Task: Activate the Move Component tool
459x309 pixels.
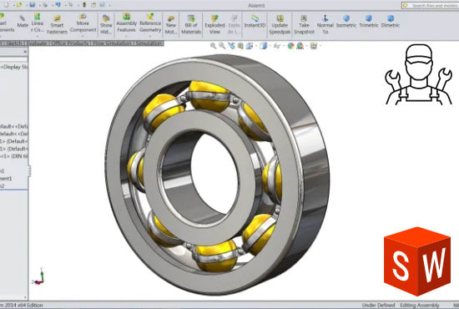Action: coord(83,23)
